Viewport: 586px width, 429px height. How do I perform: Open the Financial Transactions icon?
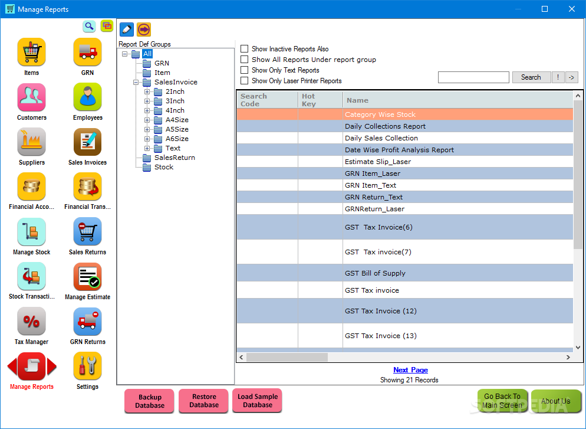87,186
